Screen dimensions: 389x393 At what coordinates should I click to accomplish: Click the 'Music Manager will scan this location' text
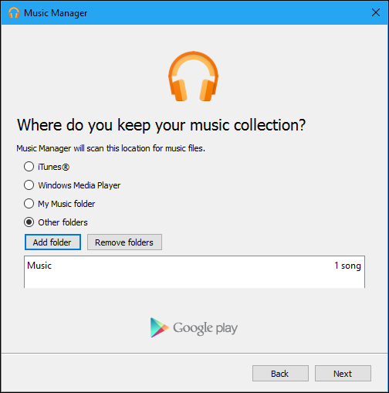(110, 148)
